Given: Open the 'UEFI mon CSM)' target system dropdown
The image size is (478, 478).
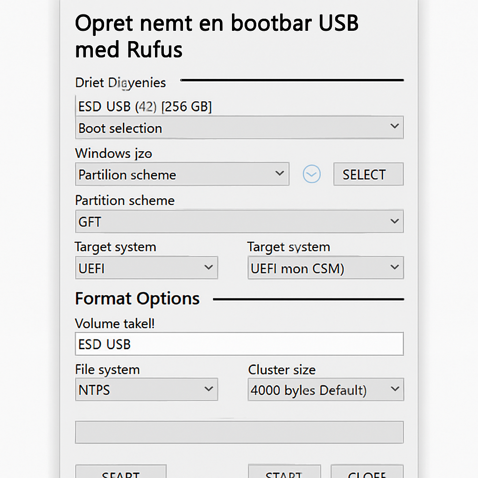Looking at the screenshot, I should [x=325, y=267].
